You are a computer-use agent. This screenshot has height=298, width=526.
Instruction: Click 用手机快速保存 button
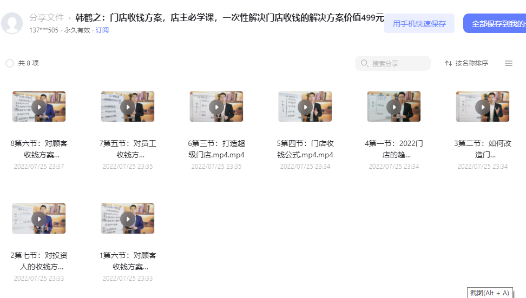coord(419,23)
